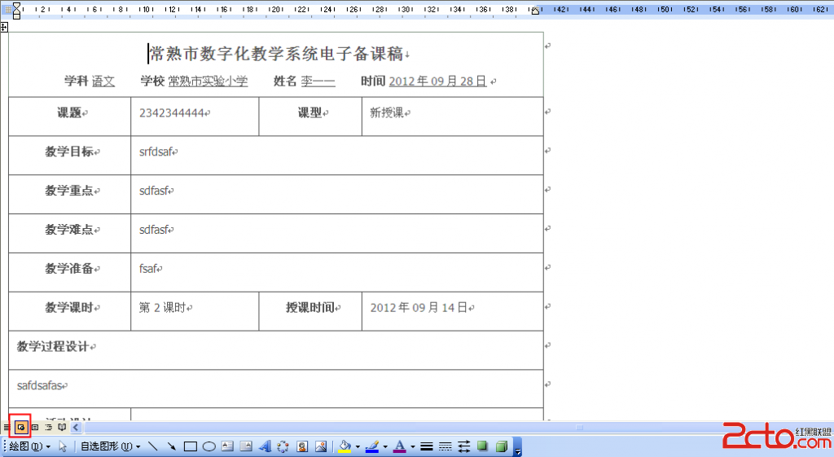
Task: Click the horizontal scrollbar left arrow
Action: point(76,427)
